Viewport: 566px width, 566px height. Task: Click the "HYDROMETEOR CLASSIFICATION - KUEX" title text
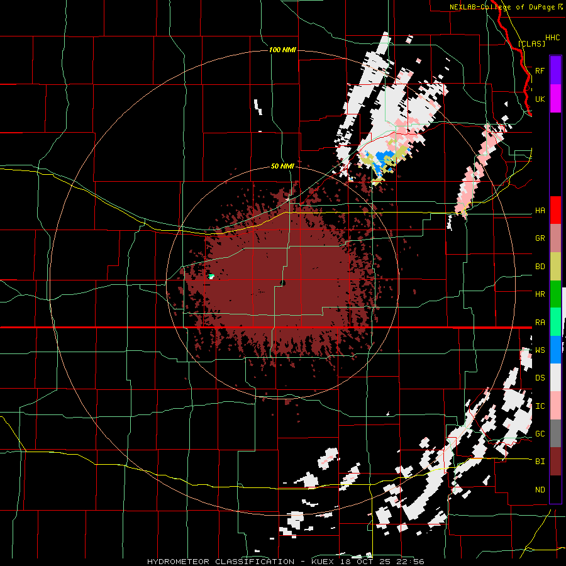pyautogui.click(x=242, y=562)
